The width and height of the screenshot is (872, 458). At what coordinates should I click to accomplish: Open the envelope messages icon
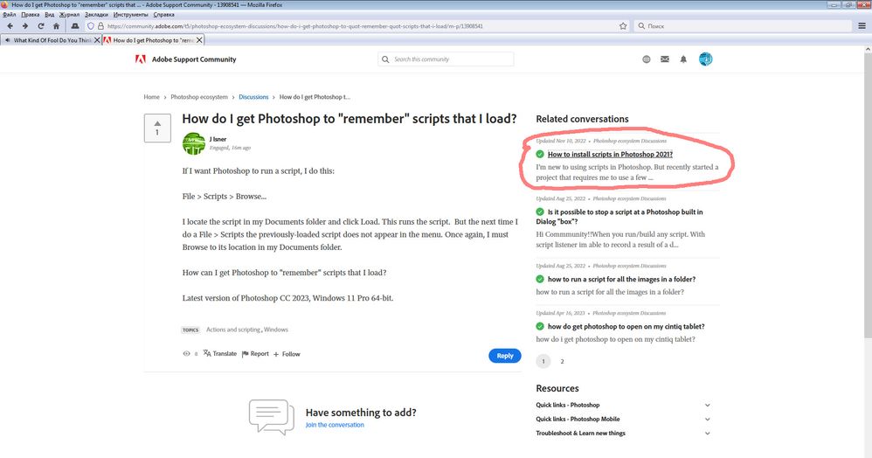[665, 59]
